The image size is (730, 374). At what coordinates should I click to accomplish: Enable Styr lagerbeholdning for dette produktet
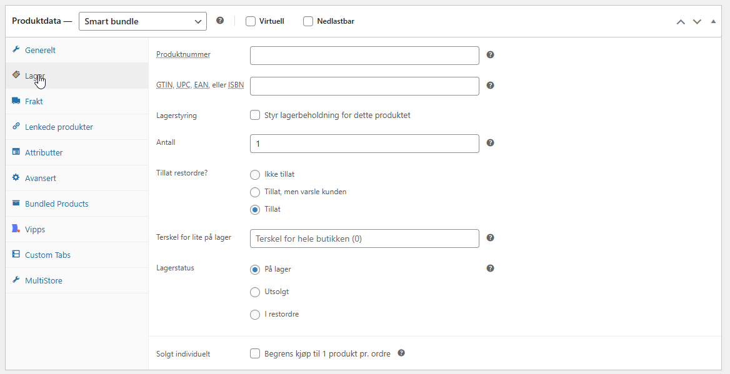click(x=255, y=116)
